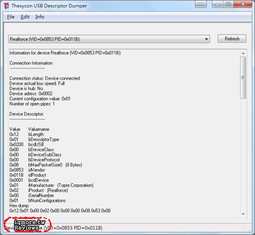The height and width of the screenshot is (235, 255).
Task: Click the scrollbar down arrow
Action: pos(243,214)
